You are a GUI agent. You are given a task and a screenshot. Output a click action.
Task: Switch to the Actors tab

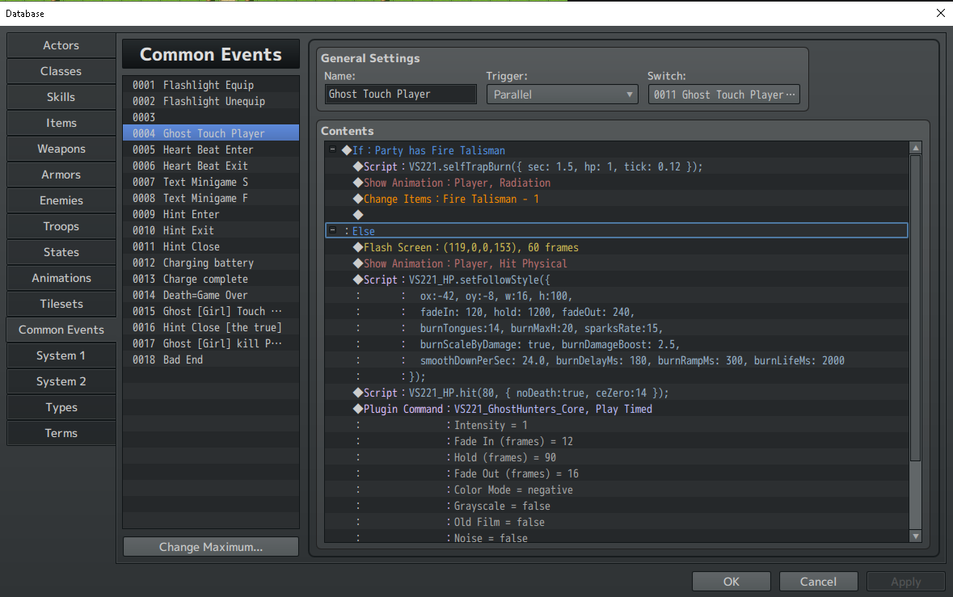(61, 45)
